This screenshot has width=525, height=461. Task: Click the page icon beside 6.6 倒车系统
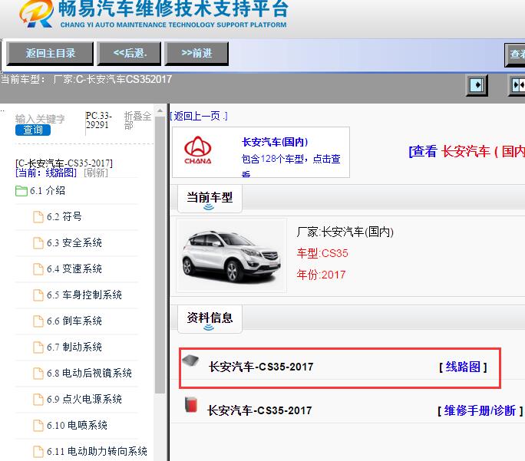[x=38, y=321]
